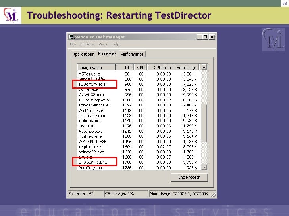
Task: Open the Help menu
Action: coord(115,44)
